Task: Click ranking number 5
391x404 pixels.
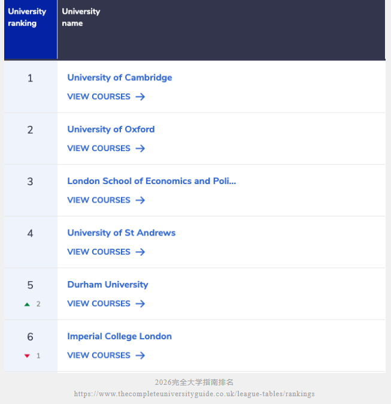Action: 30,285
